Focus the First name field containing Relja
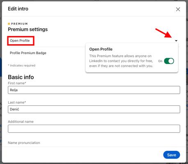 click(x=94, y=90)
